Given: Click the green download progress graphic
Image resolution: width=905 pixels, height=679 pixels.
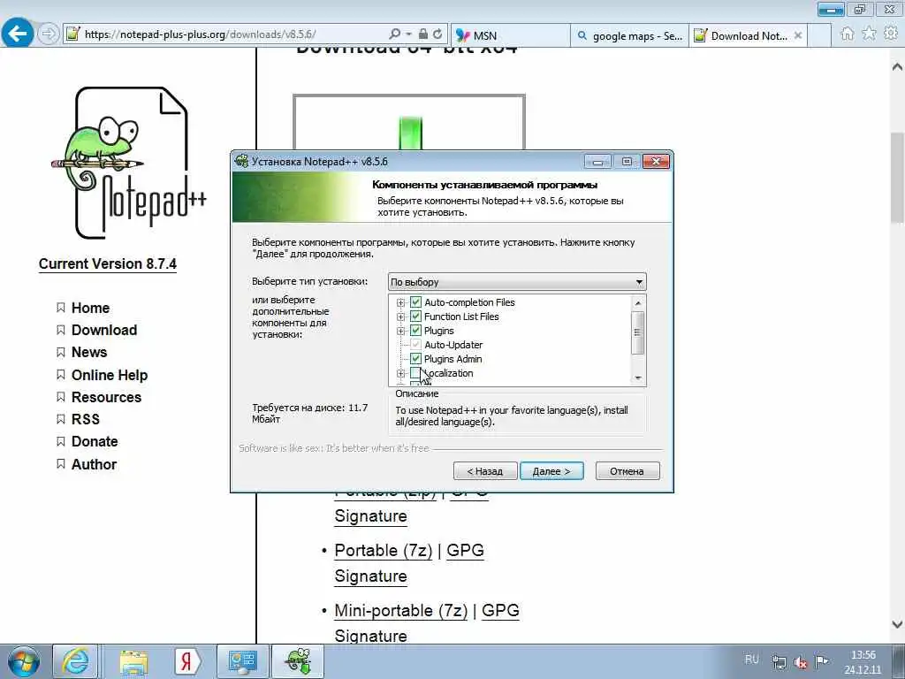Looking at the screenshot, I should [x=410, y=133].
